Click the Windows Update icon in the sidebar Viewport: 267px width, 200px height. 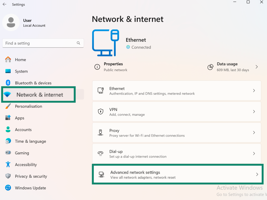[x=8, y=188]
